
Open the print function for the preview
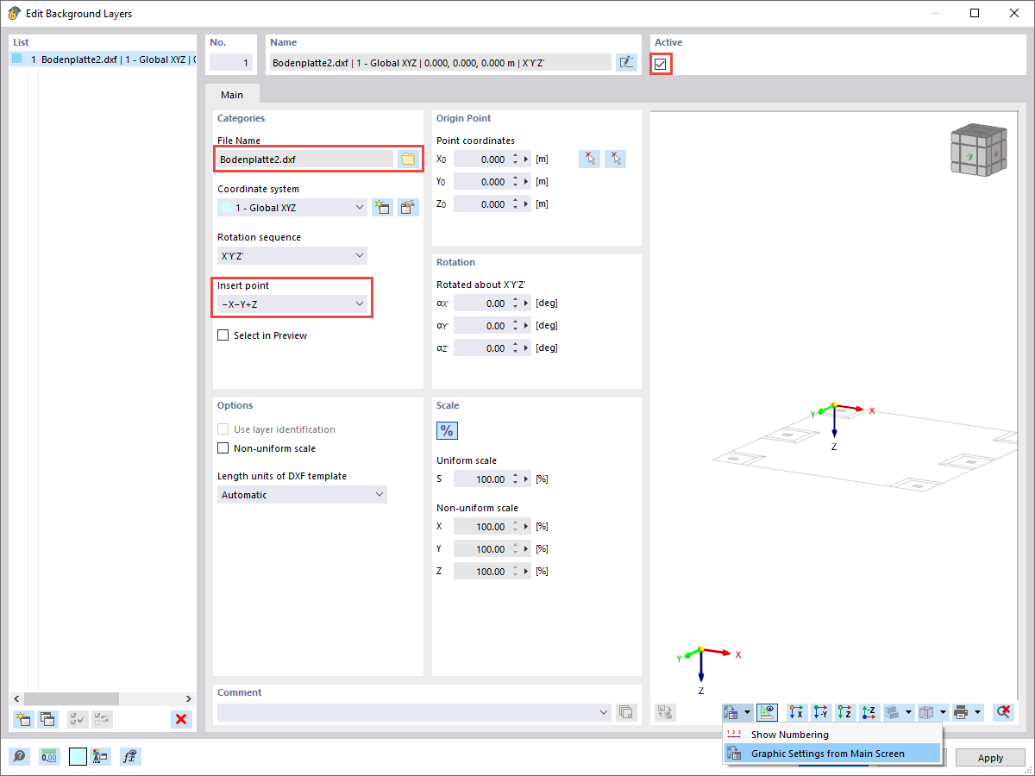(x=960, y=712)
